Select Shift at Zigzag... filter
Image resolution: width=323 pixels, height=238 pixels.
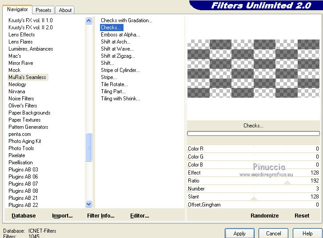tap(118, 56)
